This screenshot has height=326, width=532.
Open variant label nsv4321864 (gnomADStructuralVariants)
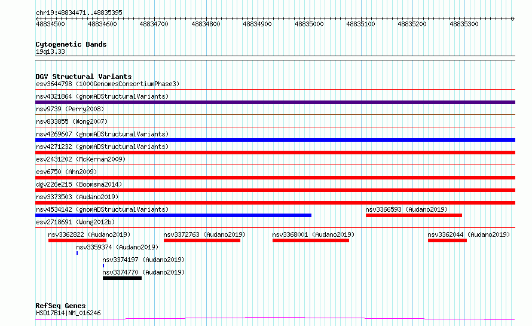pos(102,96)
